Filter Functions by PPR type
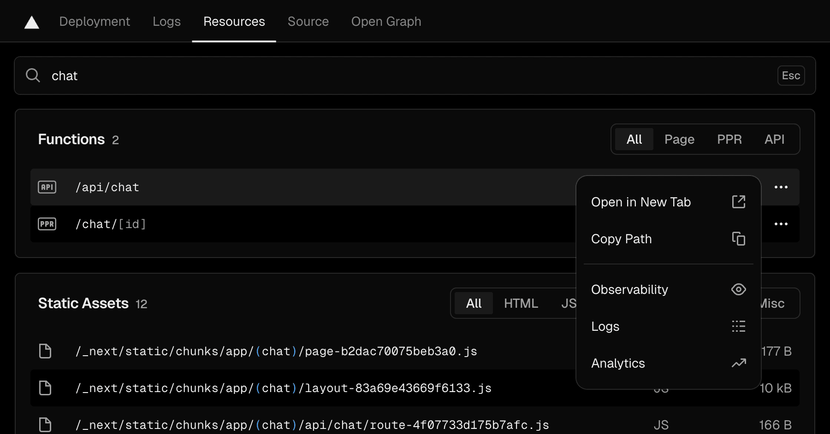The image size is (830, 434). (x=729, y=139)
